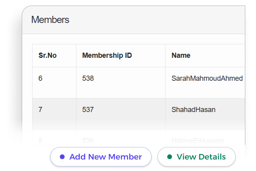This screenshot has height=171, width=256.
Task: Open View Details
Action: tap(197, 157)
